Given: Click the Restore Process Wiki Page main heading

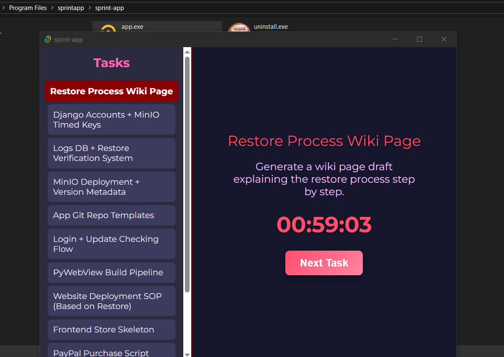Looking at the screenshot, I should tap(324, 141).
